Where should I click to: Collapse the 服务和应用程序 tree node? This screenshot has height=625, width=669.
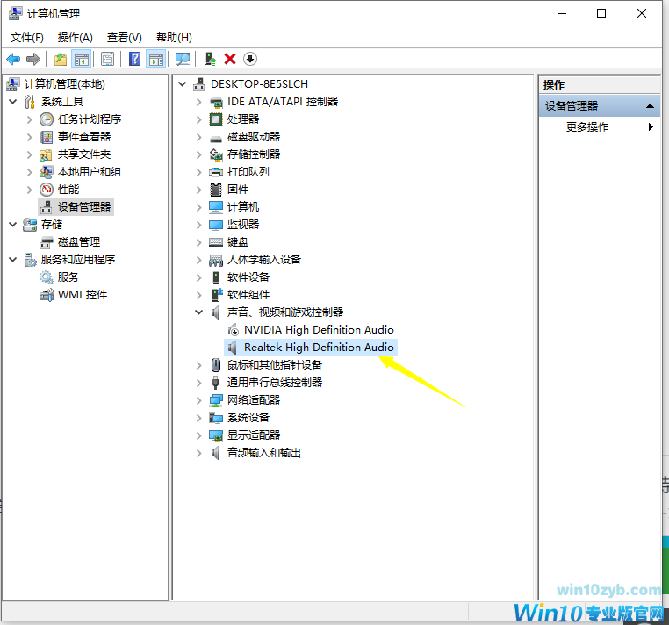click(x=13, y=259)
